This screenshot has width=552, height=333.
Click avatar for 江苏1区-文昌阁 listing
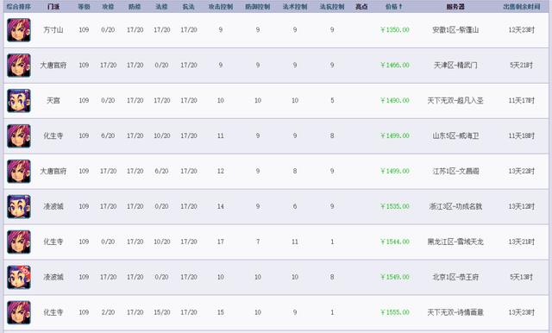tap(19, 172)
